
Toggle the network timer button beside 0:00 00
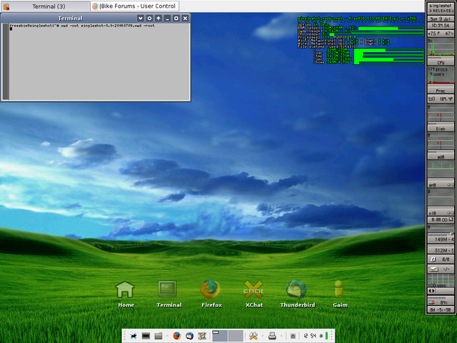coord(451,219)
